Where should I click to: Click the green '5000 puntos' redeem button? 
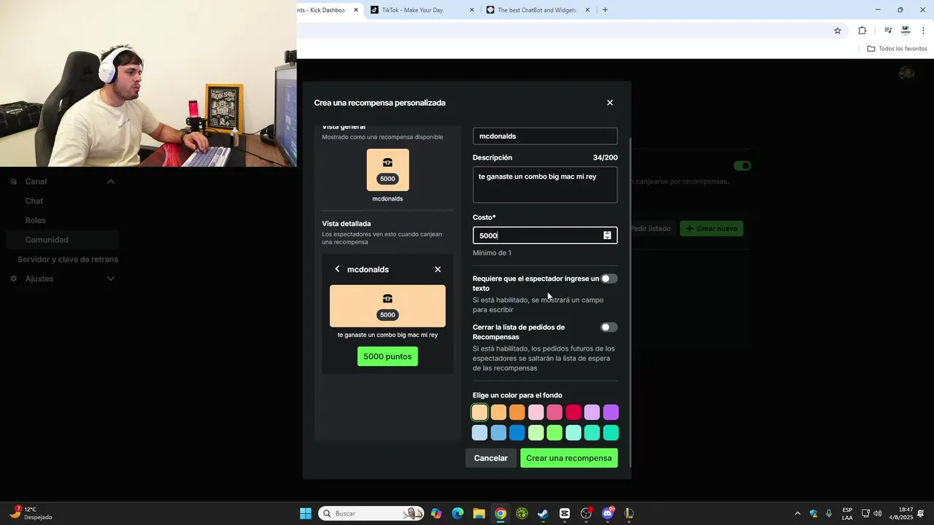pyautogui.click(x=387, y=357)
